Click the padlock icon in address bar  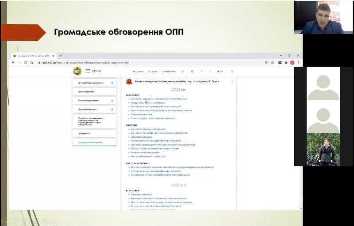(x=39, y=63)
